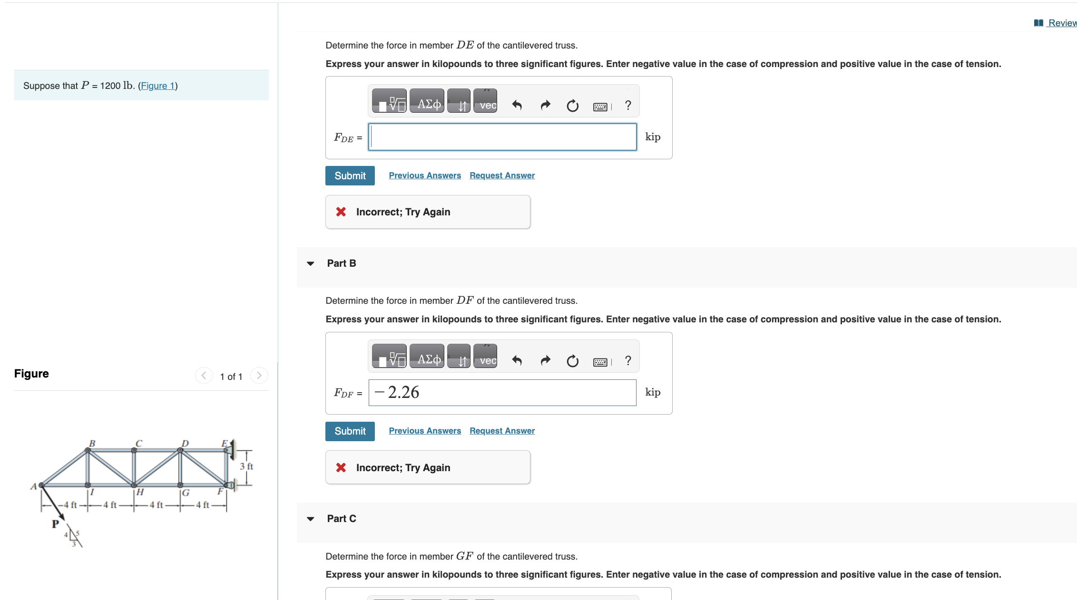Go to previous figure
The image size is (1077, 600).
(x=204, y=376)
